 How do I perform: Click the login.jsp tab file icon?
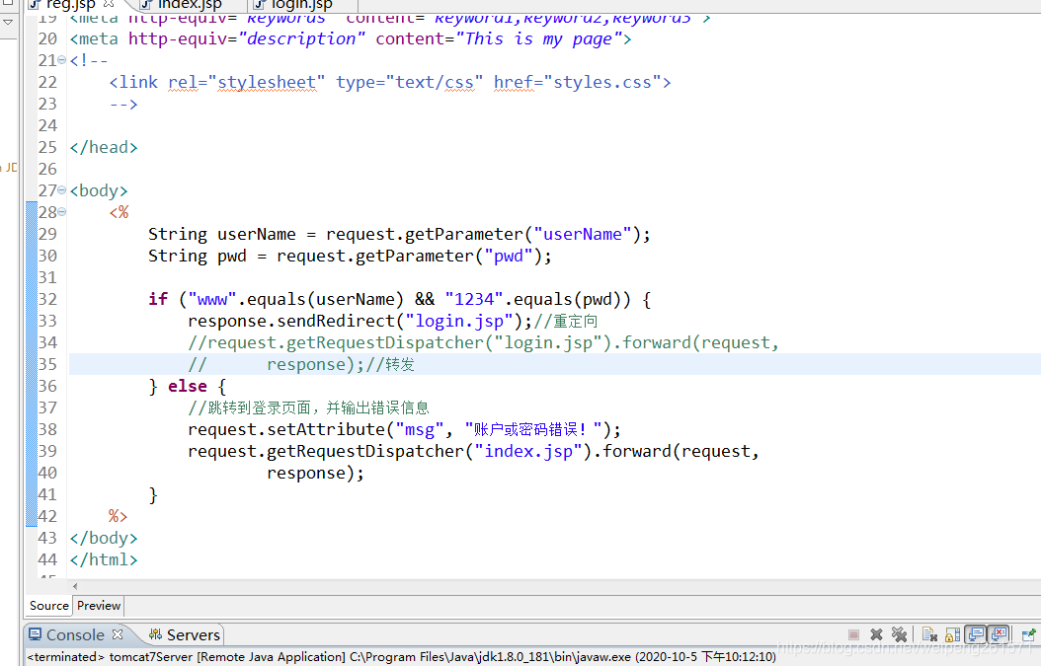pyautogui.click(x=260, y=5)
